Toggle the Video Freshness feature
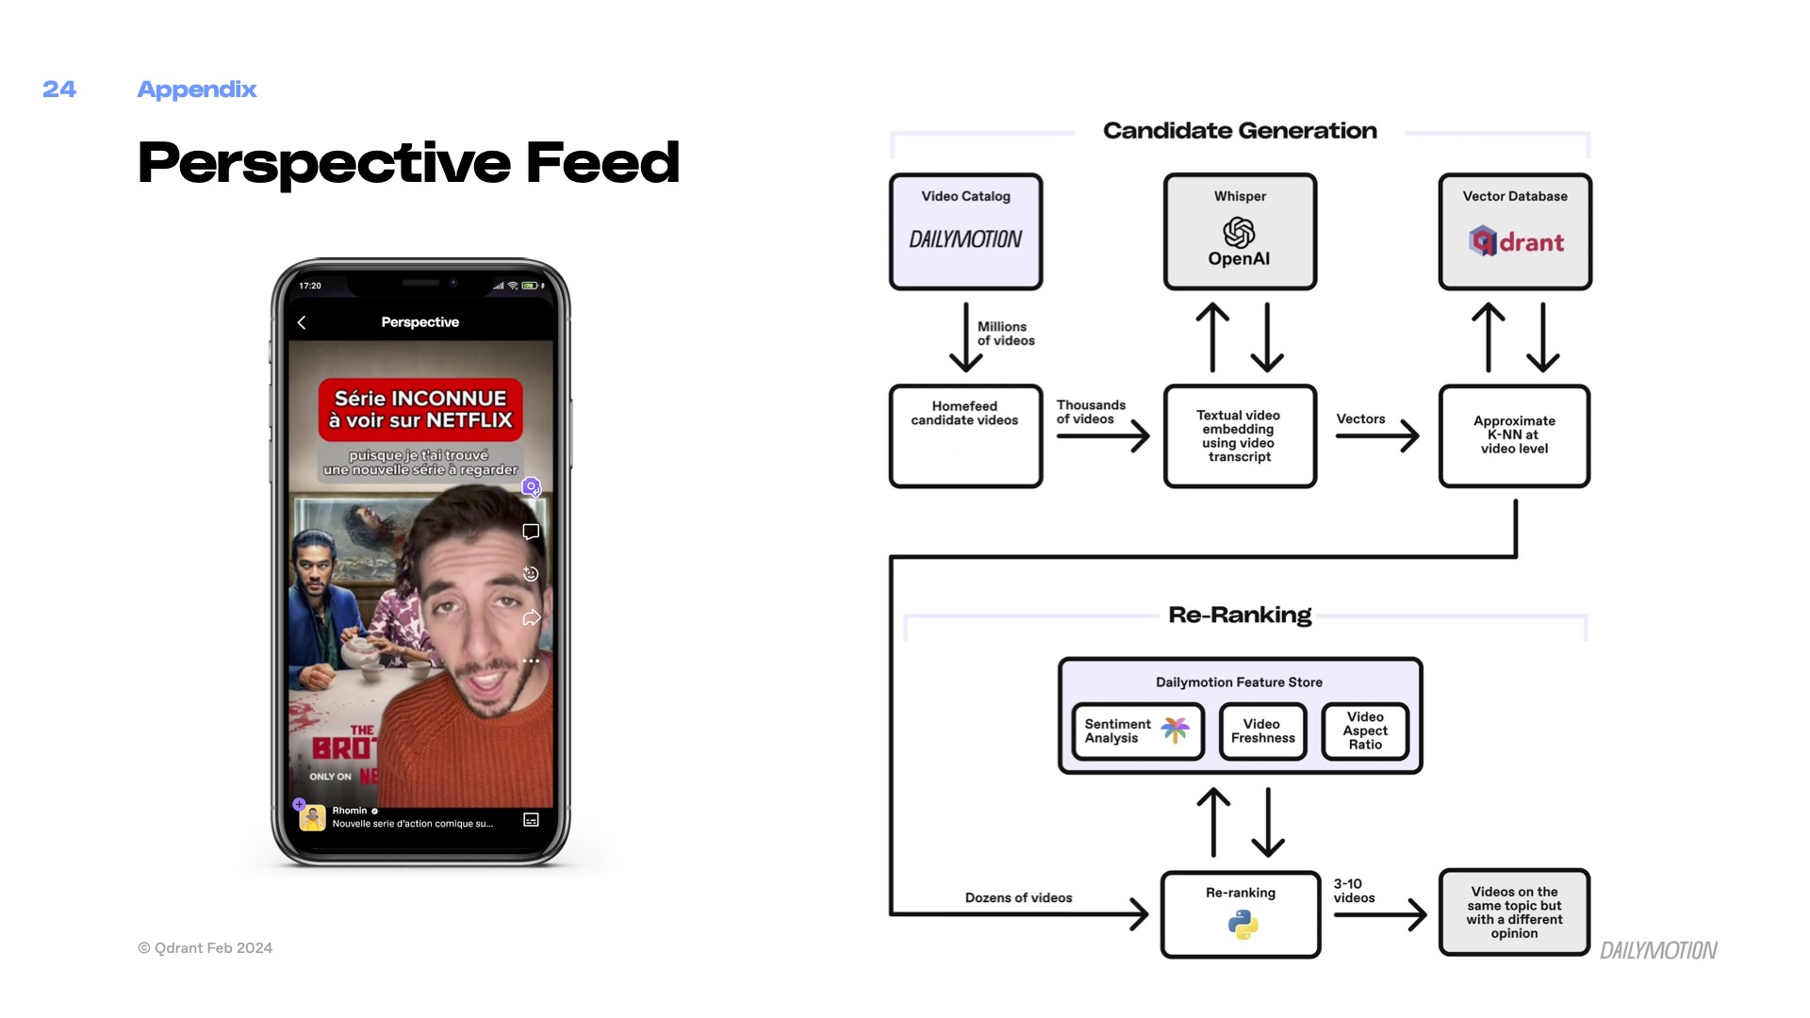The height and width of the screenshot is (1018, 1810). [1263, 730]
